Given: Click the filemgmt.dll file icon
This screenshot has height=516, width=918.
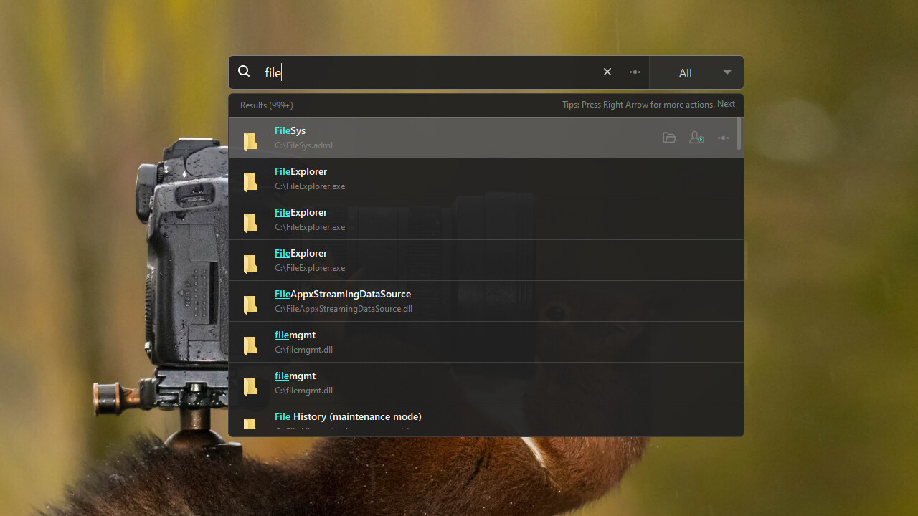Looking at the screenshot, I should 250,345.
